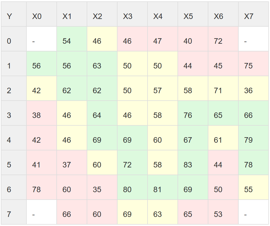Click the X0 column header

42,14
